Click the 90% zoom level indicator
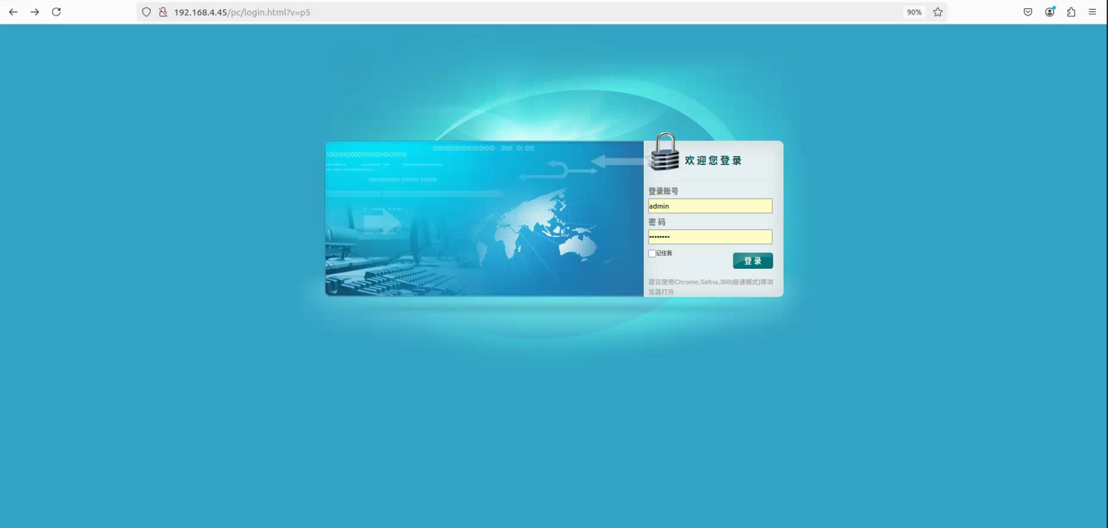The width and height of the screenshot is (1108, 528). pos(914,12)
